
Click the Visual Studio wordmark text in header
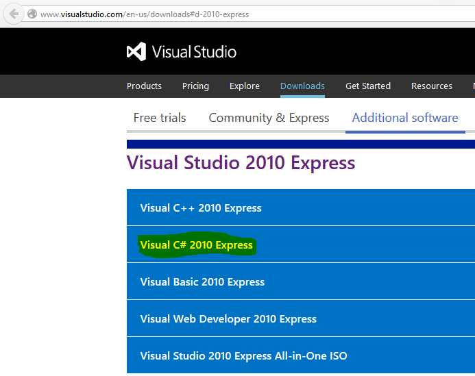[194, 52]
